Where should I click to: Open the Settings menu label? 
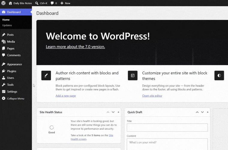(x=12, y=92)
